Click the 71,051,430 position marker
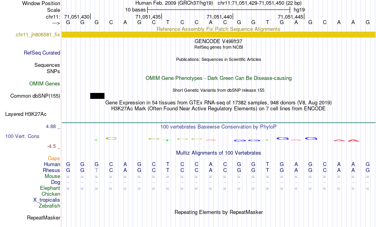The width and height of the screenshot is (376, 227). pyautogui.click(x=77, y=17)
